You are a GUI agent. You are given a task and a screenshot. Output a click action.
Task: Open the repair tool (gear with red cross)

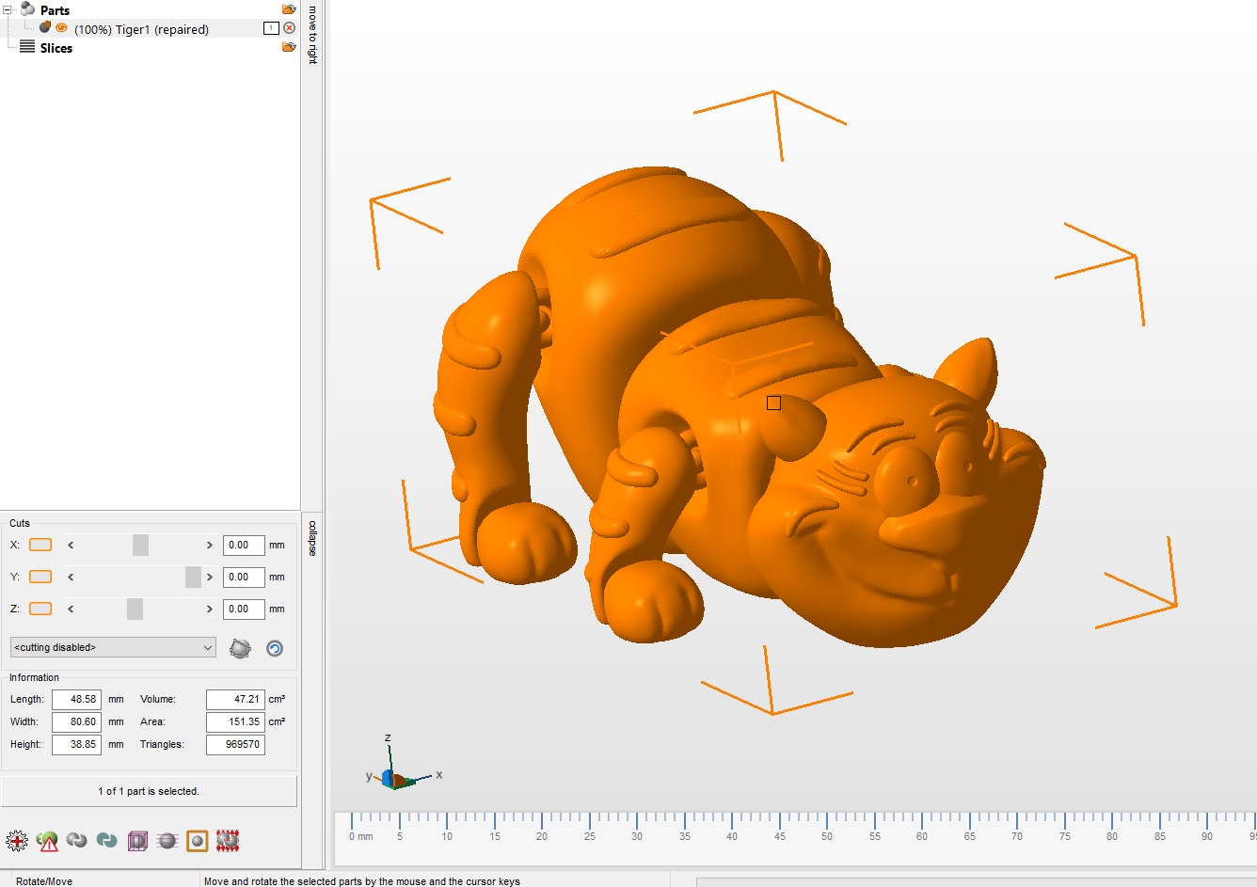17,841
